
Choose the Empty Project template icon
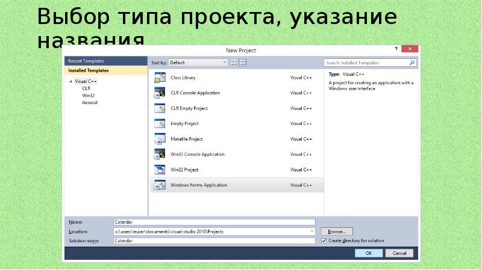pos(160,124)
